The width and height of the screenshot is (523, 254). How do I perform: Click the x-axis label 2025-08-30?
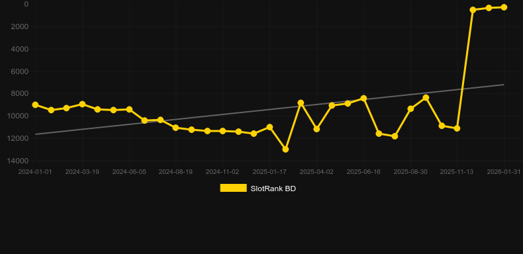click(410, 172)
